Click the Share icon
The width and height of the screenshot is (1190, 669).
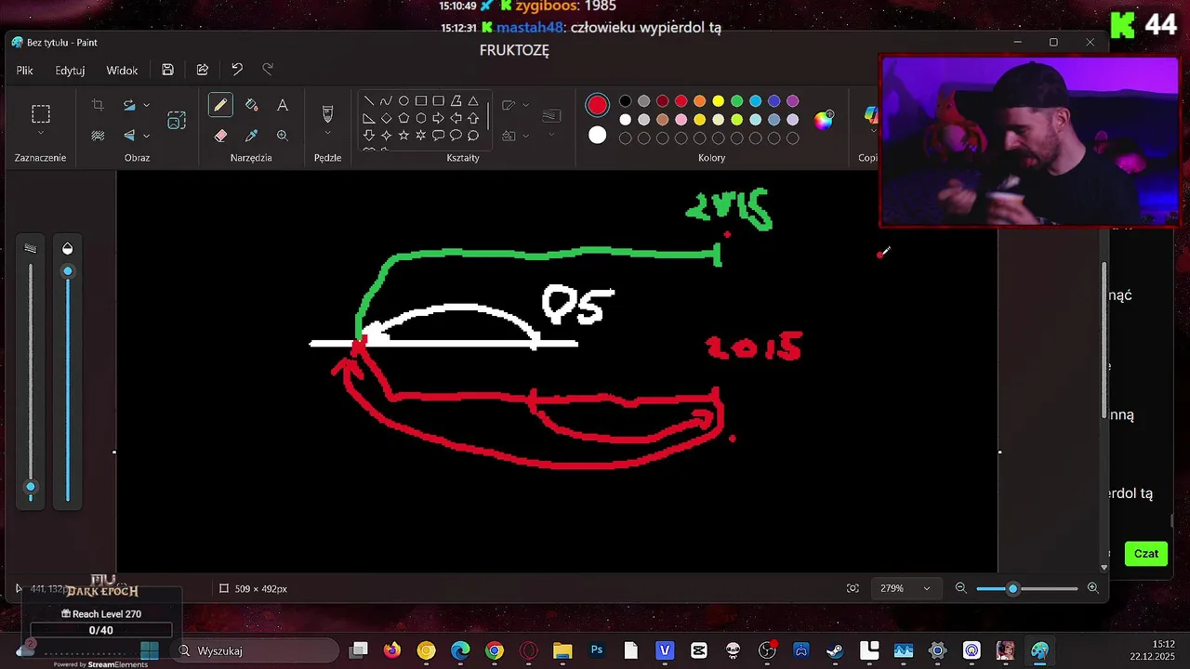pos(202,70)
